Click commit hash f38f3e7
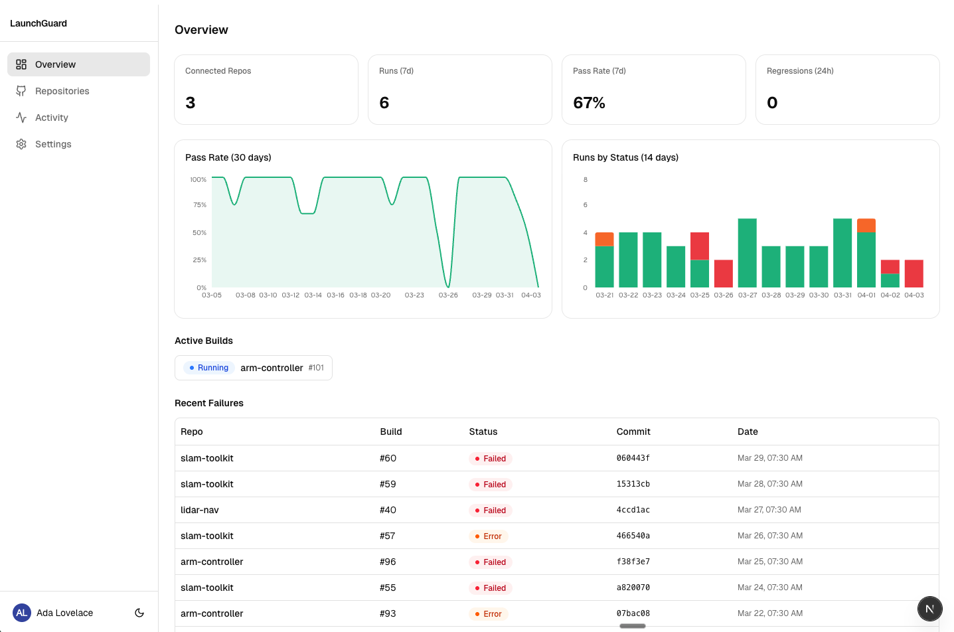This screenshot has width=954, height=632. point(633,562)
